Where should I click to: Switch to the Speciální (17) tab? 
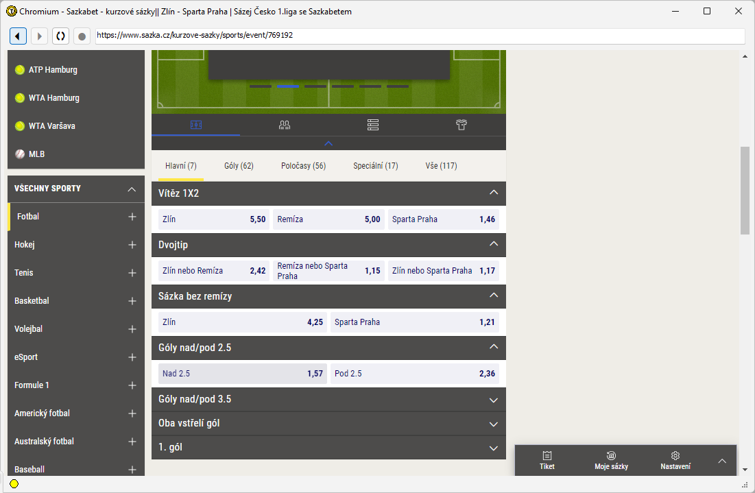coord(376,166)
